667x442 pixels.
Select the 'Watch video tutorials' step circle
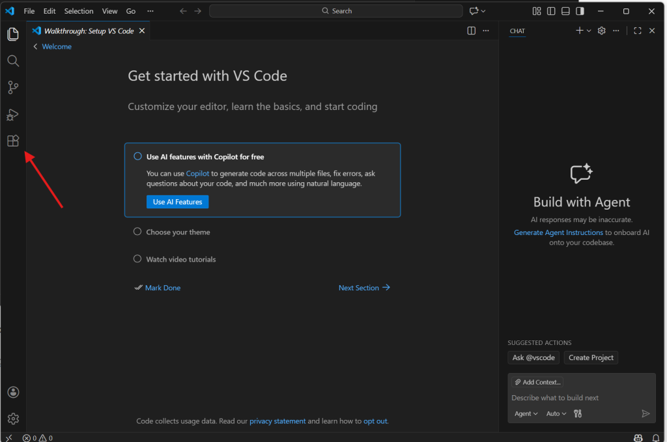137,259
